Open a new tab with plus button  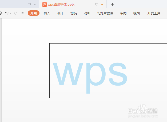pos(113,4)
